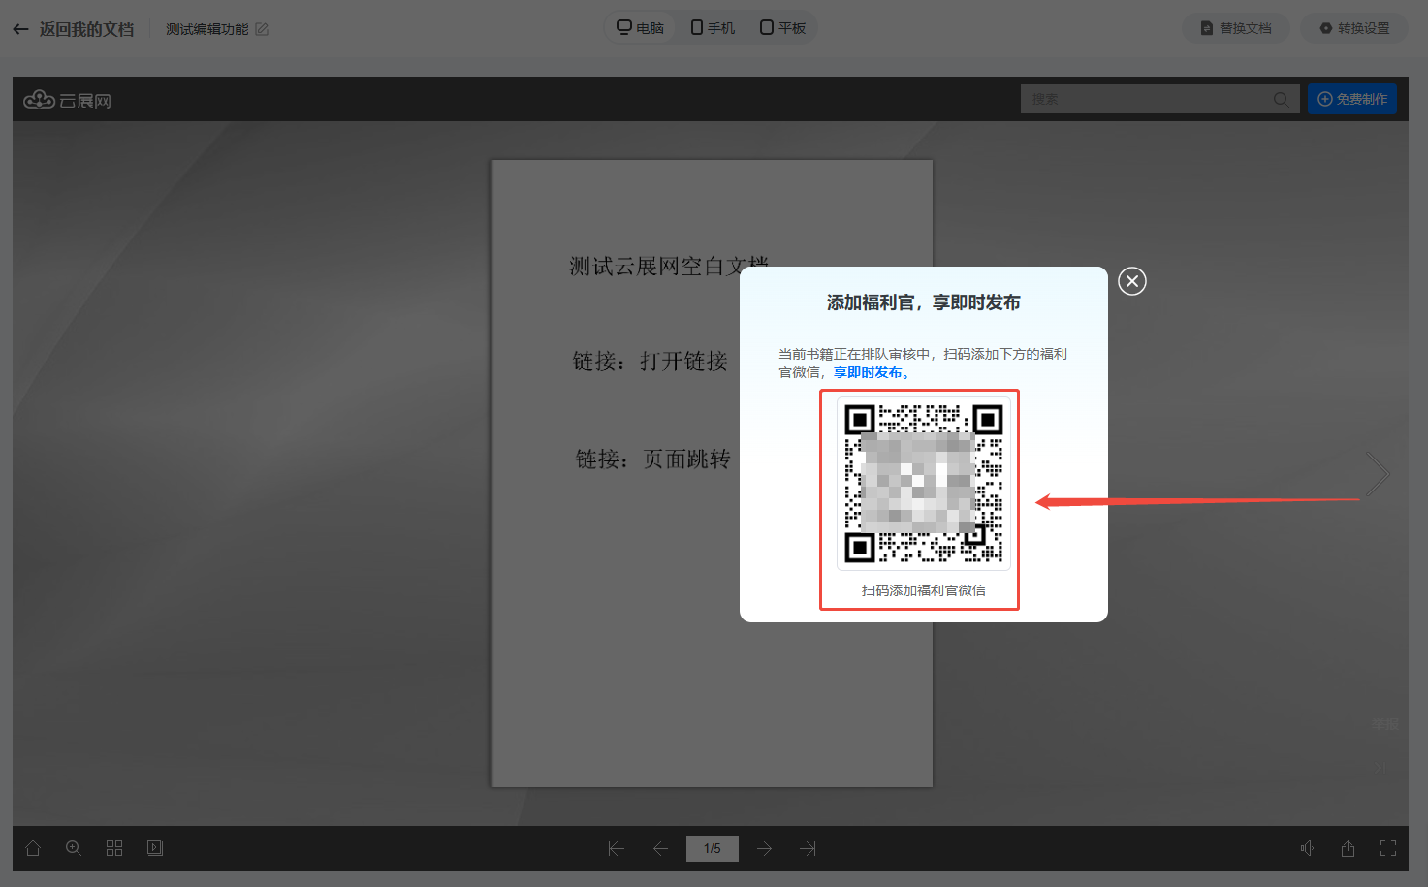Jump to the first page

tap(616, 849)
